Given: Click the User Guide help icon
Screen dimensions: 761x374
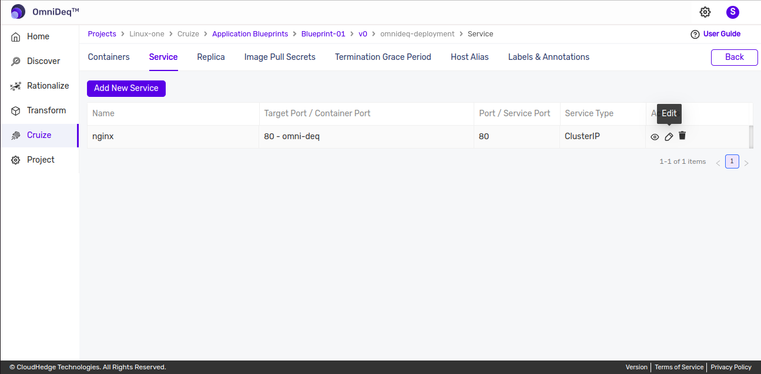Looking at the screenshot, I should (695, 34).
